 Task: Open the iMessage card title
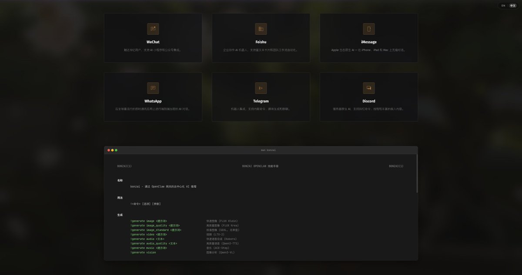(369, 42)
